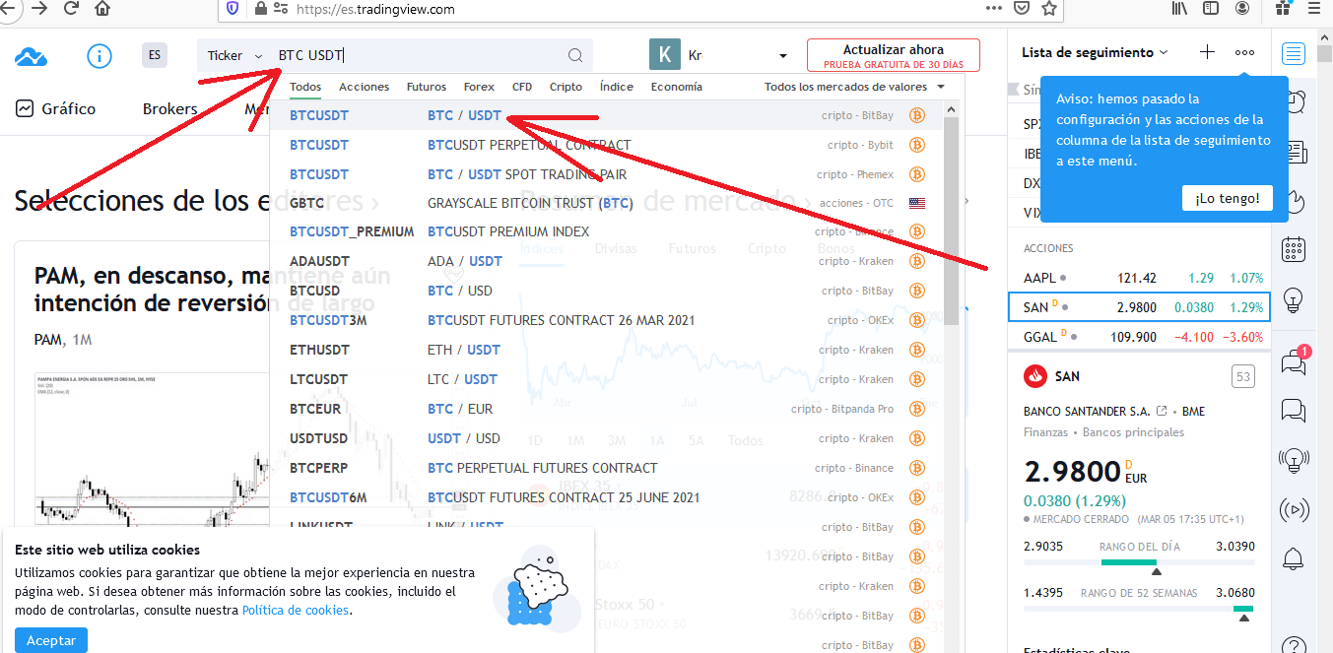Click the TradingView cloud logo
Image resolution: width=1333 pixels, height=653 pixels.
(x=32, y=56)
